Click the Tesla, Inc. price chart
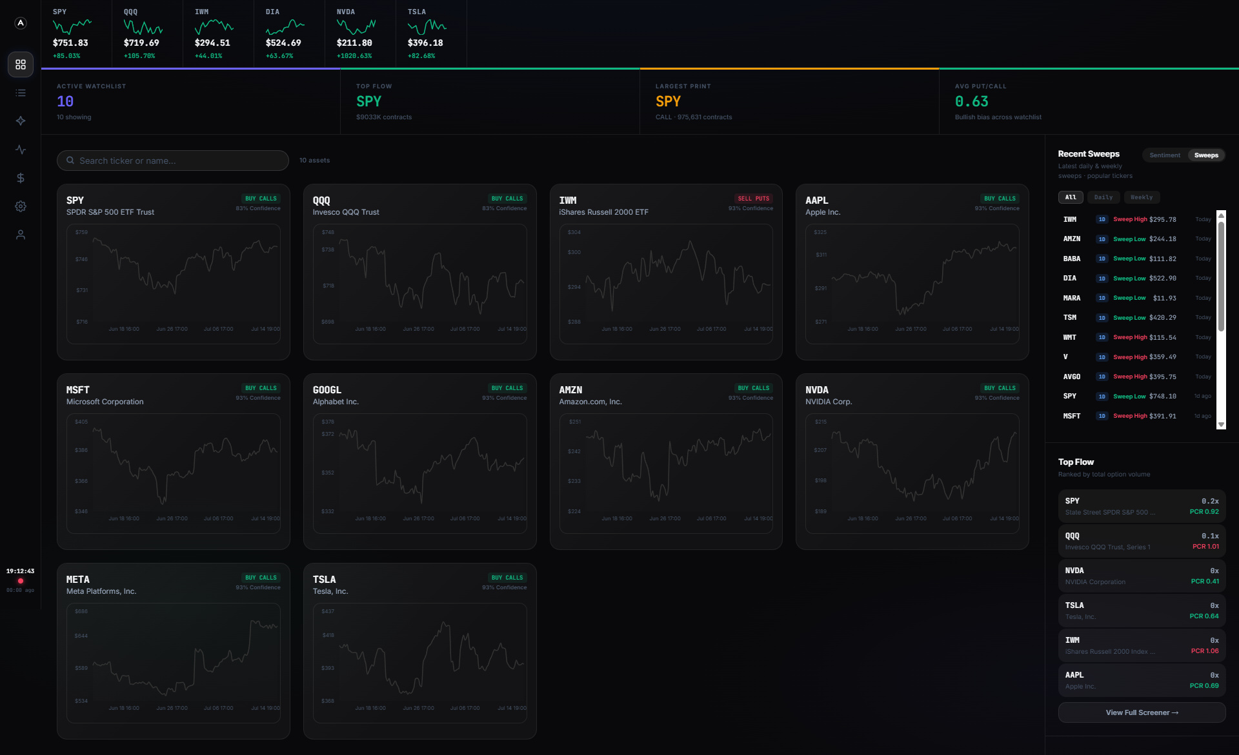 point(420,663)
